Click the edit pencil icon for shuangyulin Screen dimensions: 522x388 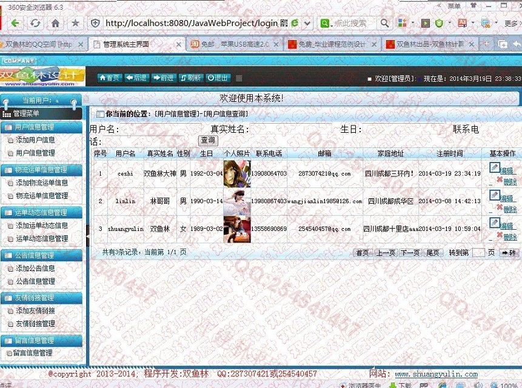click(x=494, y=223)
